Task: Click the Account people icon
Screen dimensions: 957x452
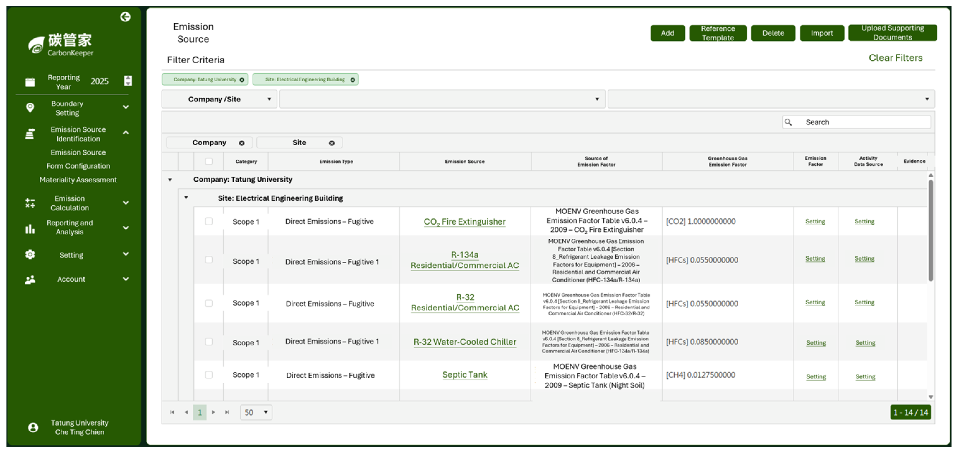Action: coord(30,279)
